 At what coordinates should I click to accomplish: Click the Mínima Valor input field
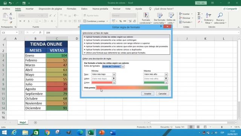tap(102, 79)
